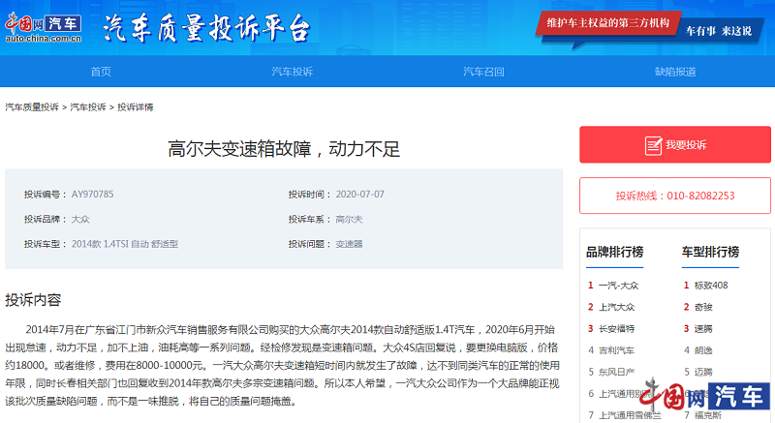Image resolution: width=775 pixels, height=423 pixels.
Task: Go to 汽车投诉 in the navigation bar
Action: tap(292, 72)
